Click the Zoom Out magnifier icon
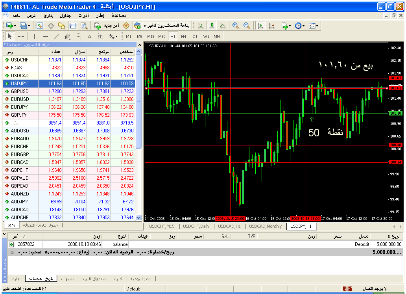Screen dimensions: 406x294 [x=247, y=26]
